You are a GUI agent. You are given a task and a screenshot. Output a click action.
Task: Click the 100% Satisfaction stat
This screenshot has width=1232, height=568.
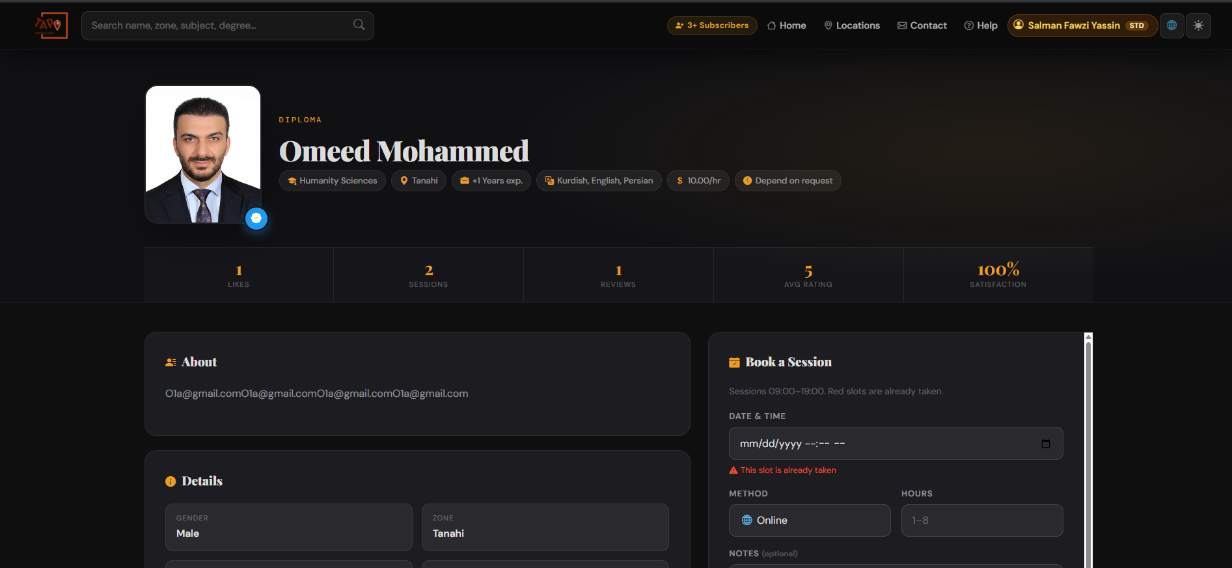pos(998,275)
